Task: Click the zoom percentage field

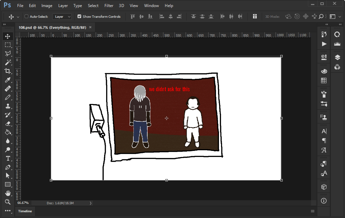Action: [x=23, y=203]
